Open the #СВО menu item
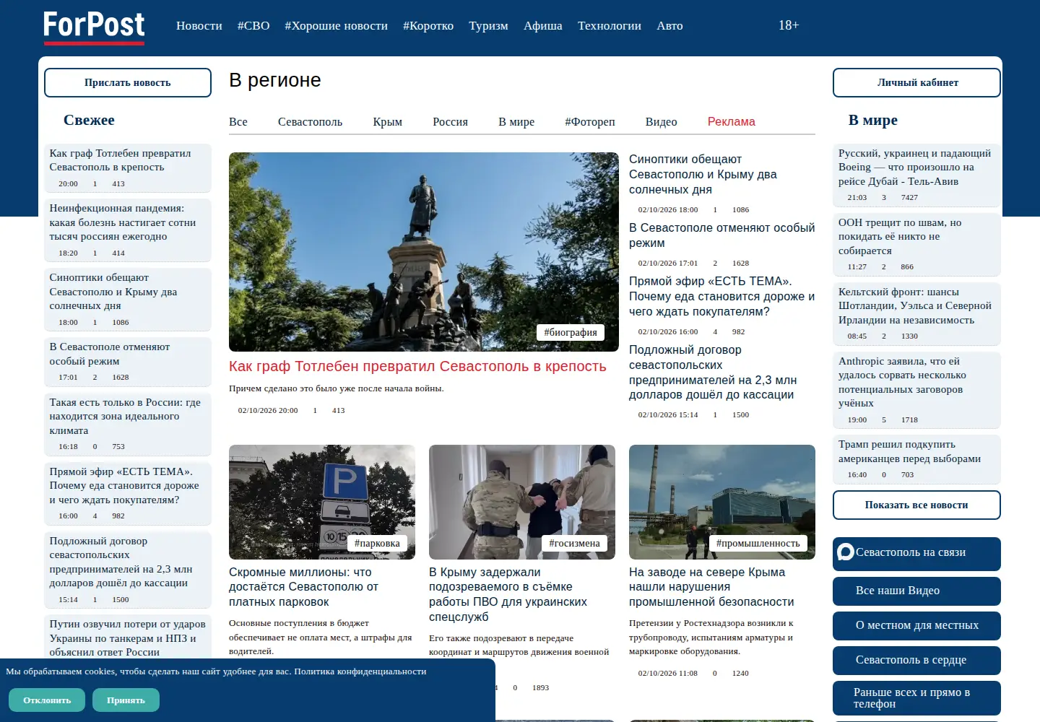Screen dimensions: 1040x722 (253, 25)
